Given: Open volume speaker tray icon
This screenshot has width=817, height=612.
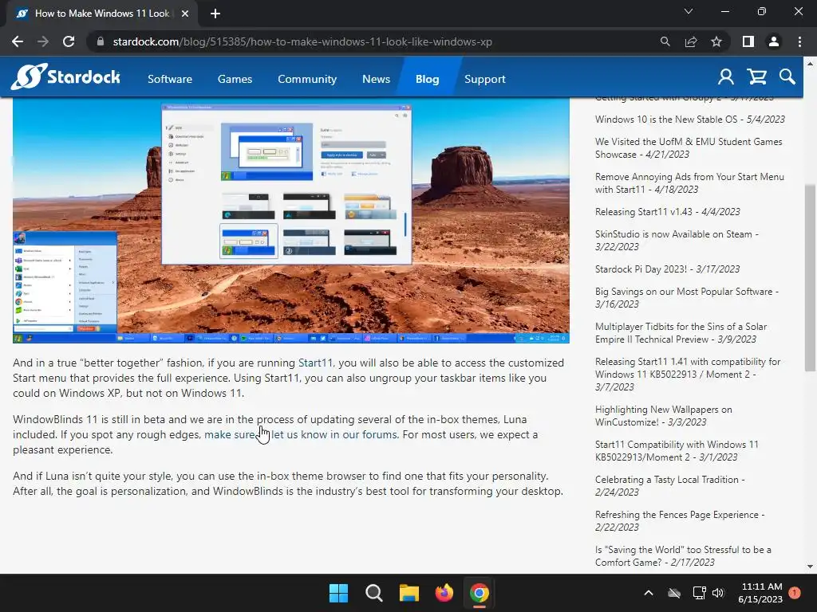Looking at the screenshot, I should point(718,593).
